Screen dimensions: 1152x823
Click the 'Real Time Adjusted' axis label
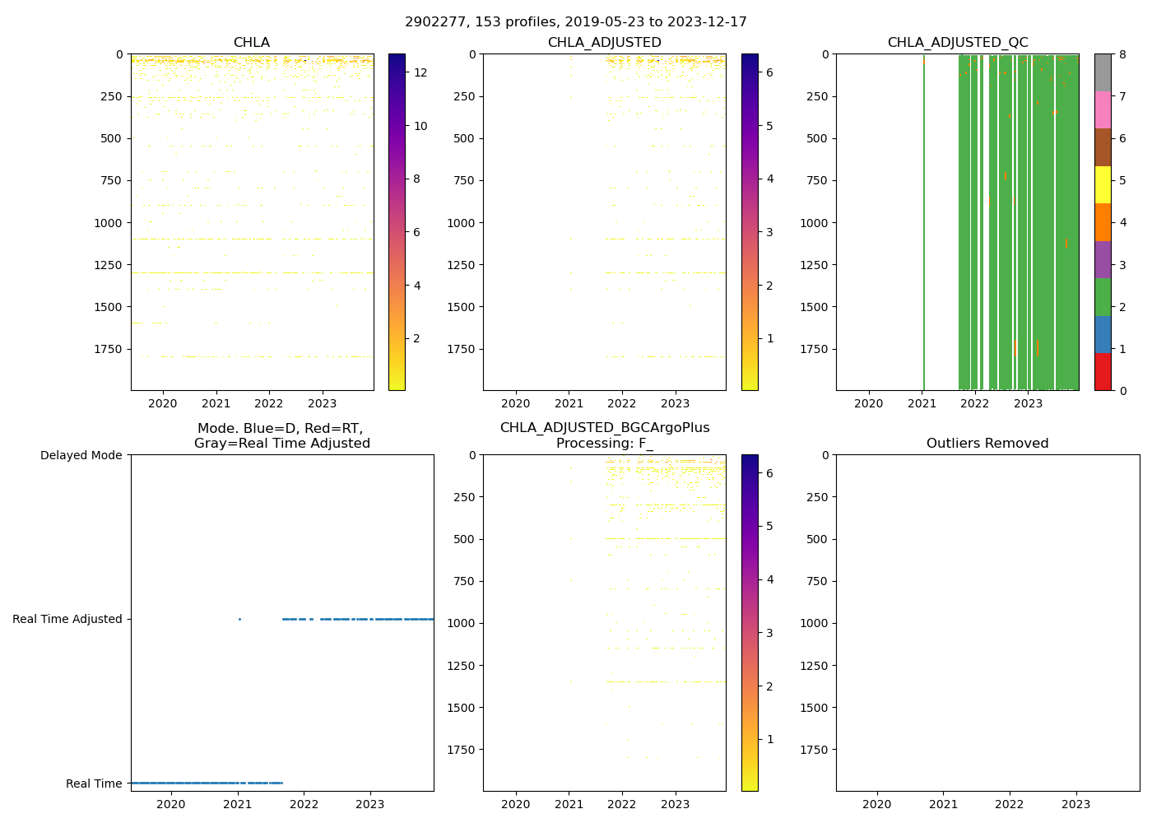tap(67, 619)
